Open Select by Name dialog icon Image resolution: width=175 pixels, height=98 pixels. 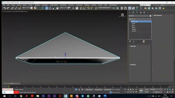[x=35, y=8]
